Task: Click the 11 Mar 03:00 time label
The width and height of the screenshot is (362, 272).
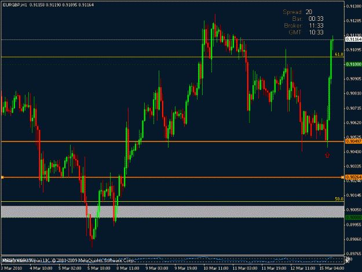Action: pos(245,269)
